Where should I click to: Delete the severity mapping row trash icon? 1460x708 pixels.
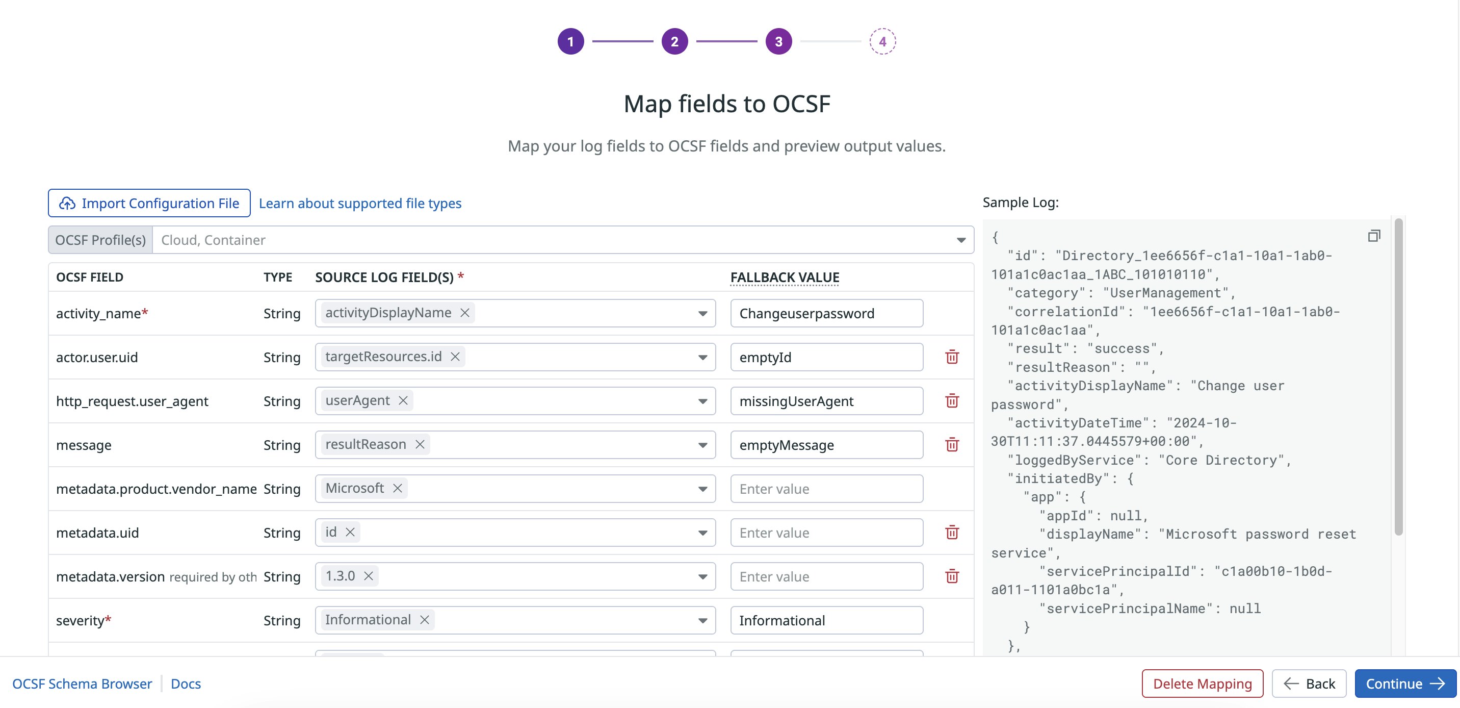(953, 620)
